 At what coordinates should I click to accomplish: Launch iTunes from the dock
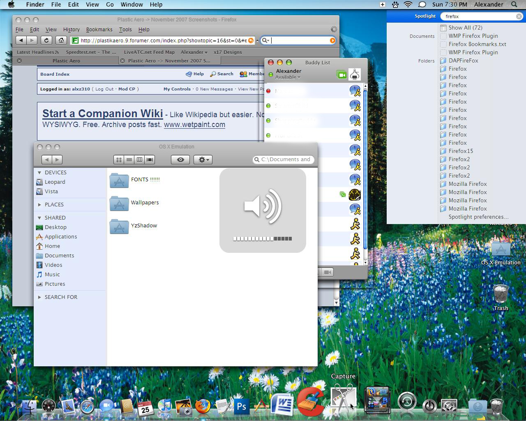pos(165,407)
